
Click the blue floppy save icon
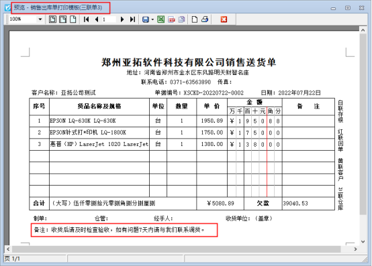[146, 19]
